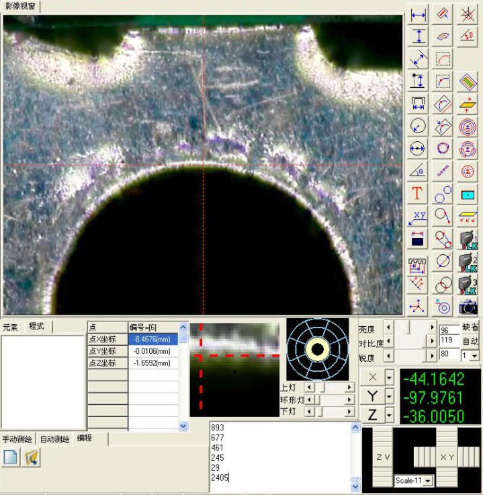This screenshot has width=483, height=495.
Task: Expand the dropdown arrow beside X axis
Action: pyautogui.click(x=390, y=377)
